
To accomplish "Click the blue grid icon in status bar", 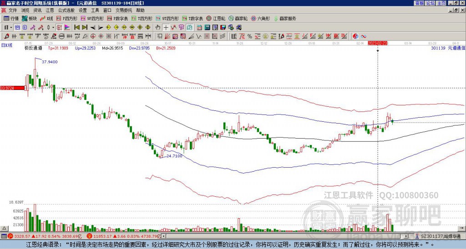I will [4, 236].
